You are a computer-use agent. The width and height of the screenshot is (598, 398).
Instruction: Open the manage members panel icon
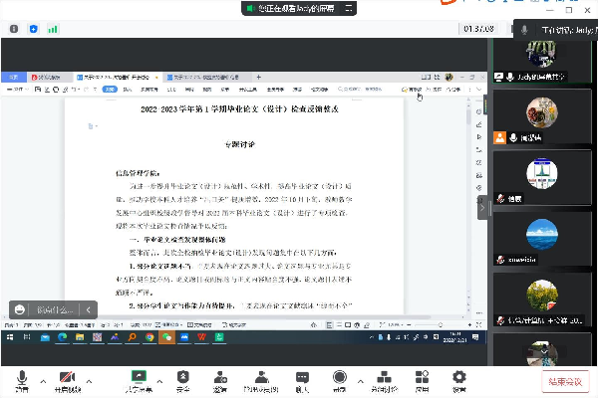260,378
